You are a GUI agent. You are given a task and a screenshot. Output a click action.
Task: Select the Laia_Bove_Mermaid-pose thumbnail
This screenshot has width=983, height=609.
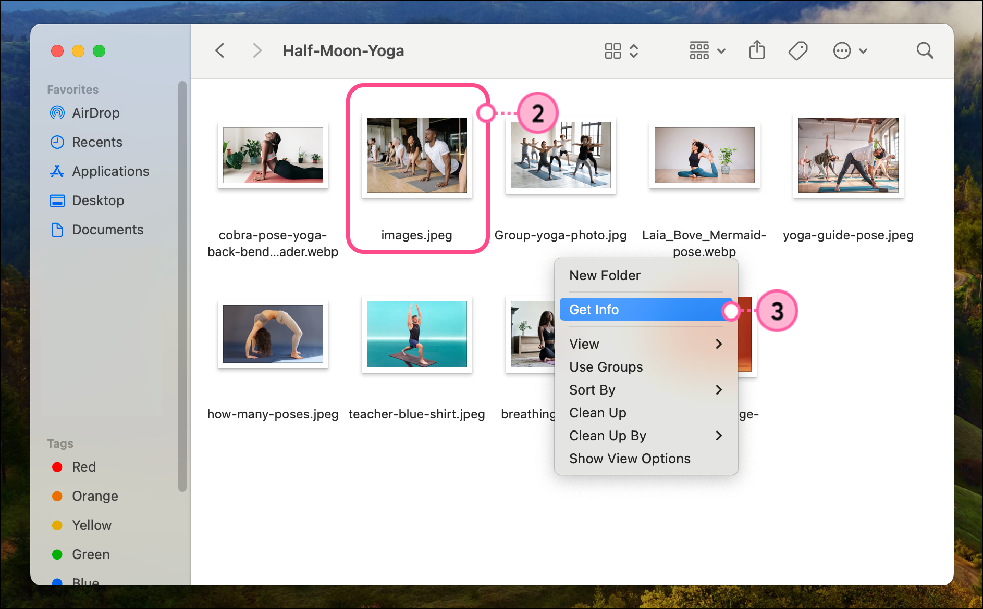pos(705,155)
